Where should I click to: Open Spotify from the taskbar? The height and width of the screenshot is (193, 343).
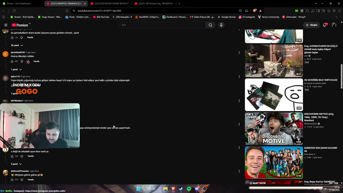[x=189, y=189]
